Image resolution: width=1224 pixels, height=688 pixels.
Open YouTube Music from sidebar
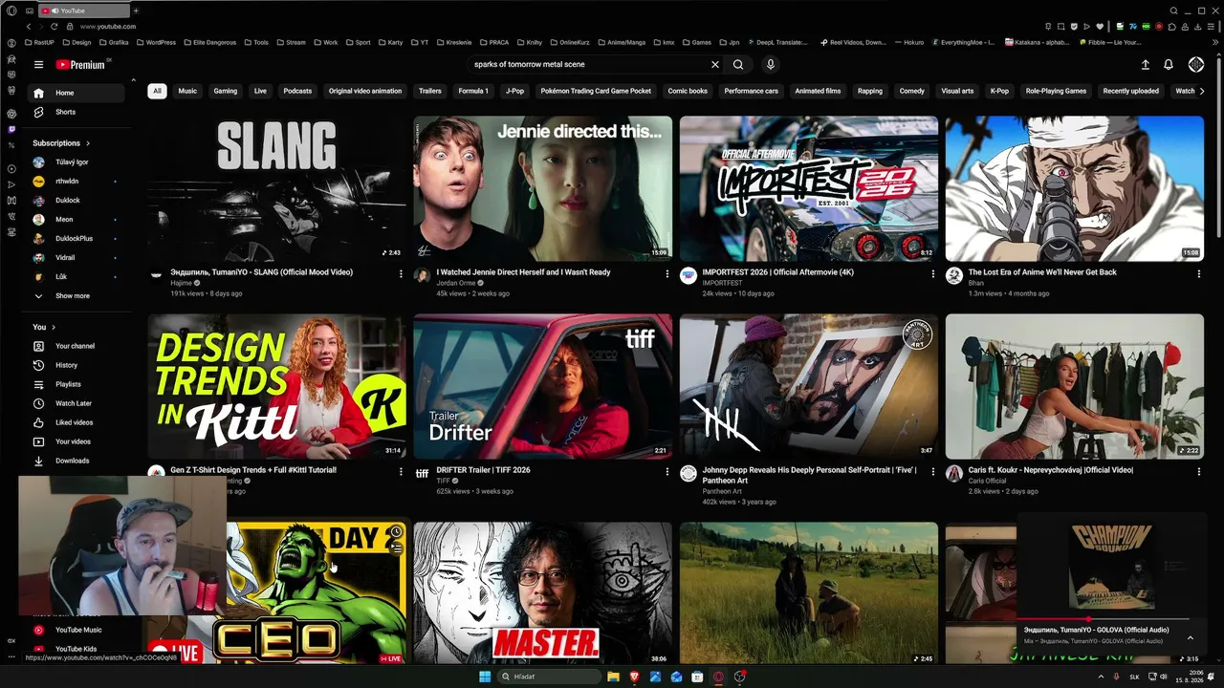pyautogui.click(x=76, y=630)
